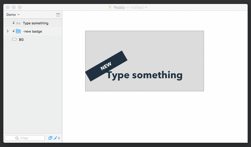Click the -new badge folder icon
The height and width of the screenshot is (147, 251).
18,31
